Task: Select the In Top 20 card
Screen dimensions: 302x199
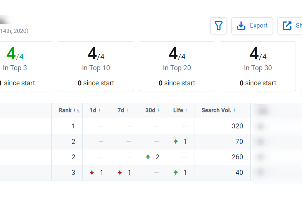Action: click(177, 66)
